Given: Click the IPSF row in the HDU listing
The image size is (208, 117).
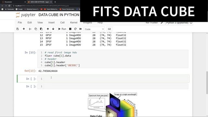Looking at the screenshot, I should 83,42.
